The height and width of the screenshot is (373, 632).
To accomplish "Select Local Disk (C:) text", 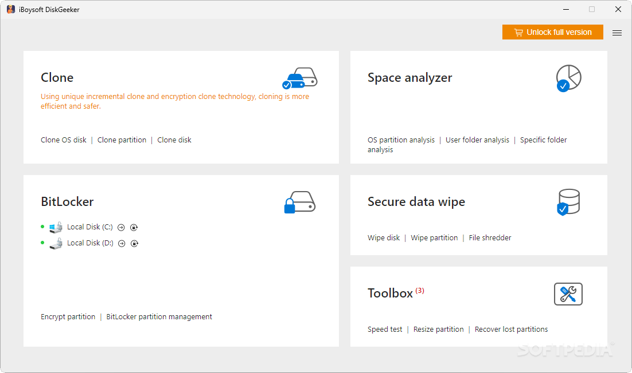I will (90, 227).
